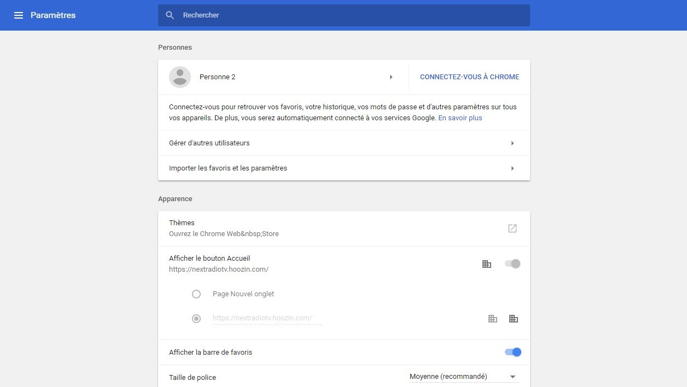Click the Paramètres title

pyautogui.click(x=53, y=15)
